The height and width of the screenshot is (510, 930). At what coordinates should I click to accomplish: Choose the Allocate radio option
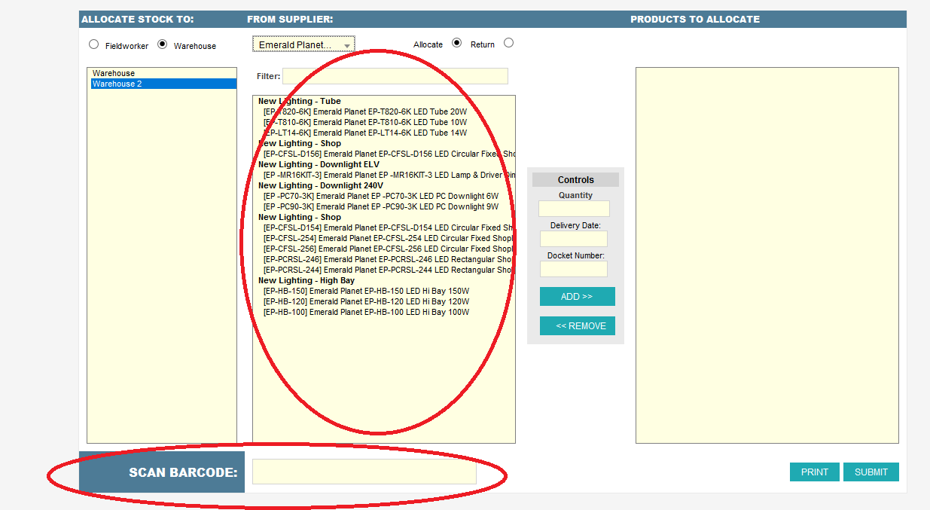(x=456, y=43)
